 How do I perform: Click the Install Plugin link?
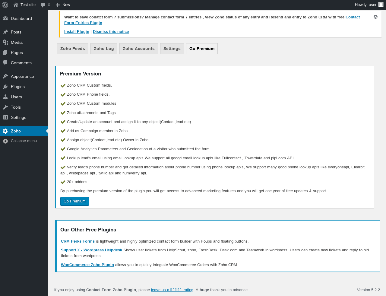click(77, 31)
